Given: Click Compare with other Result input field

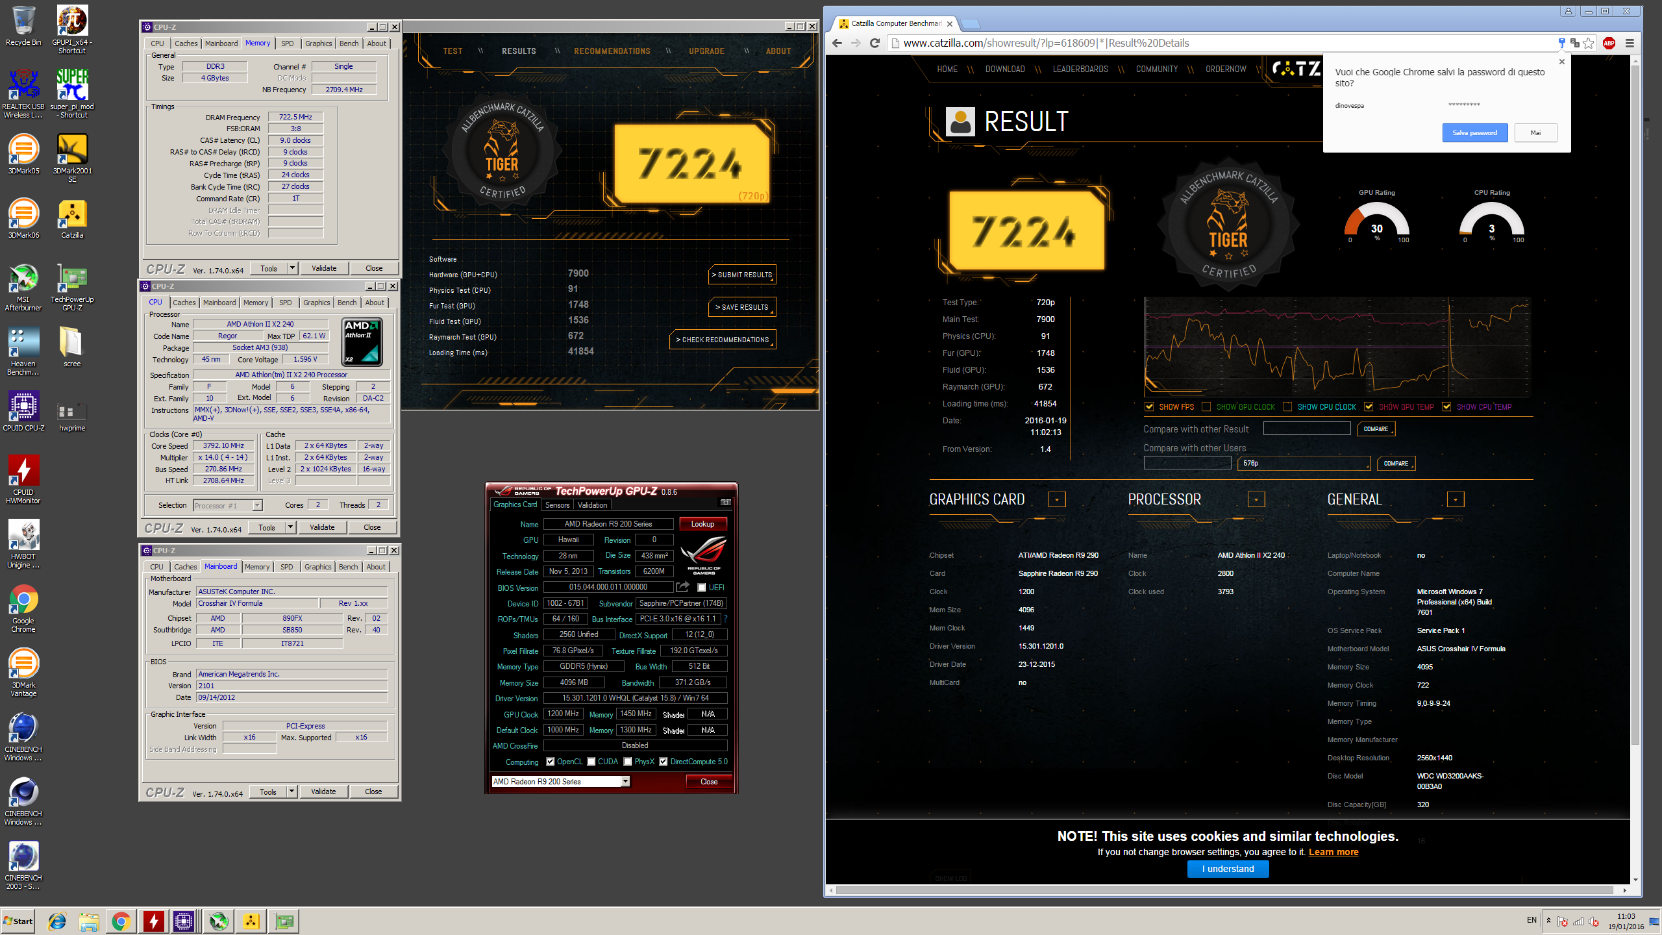Looking at the screenshot, I should [1306, 429].
